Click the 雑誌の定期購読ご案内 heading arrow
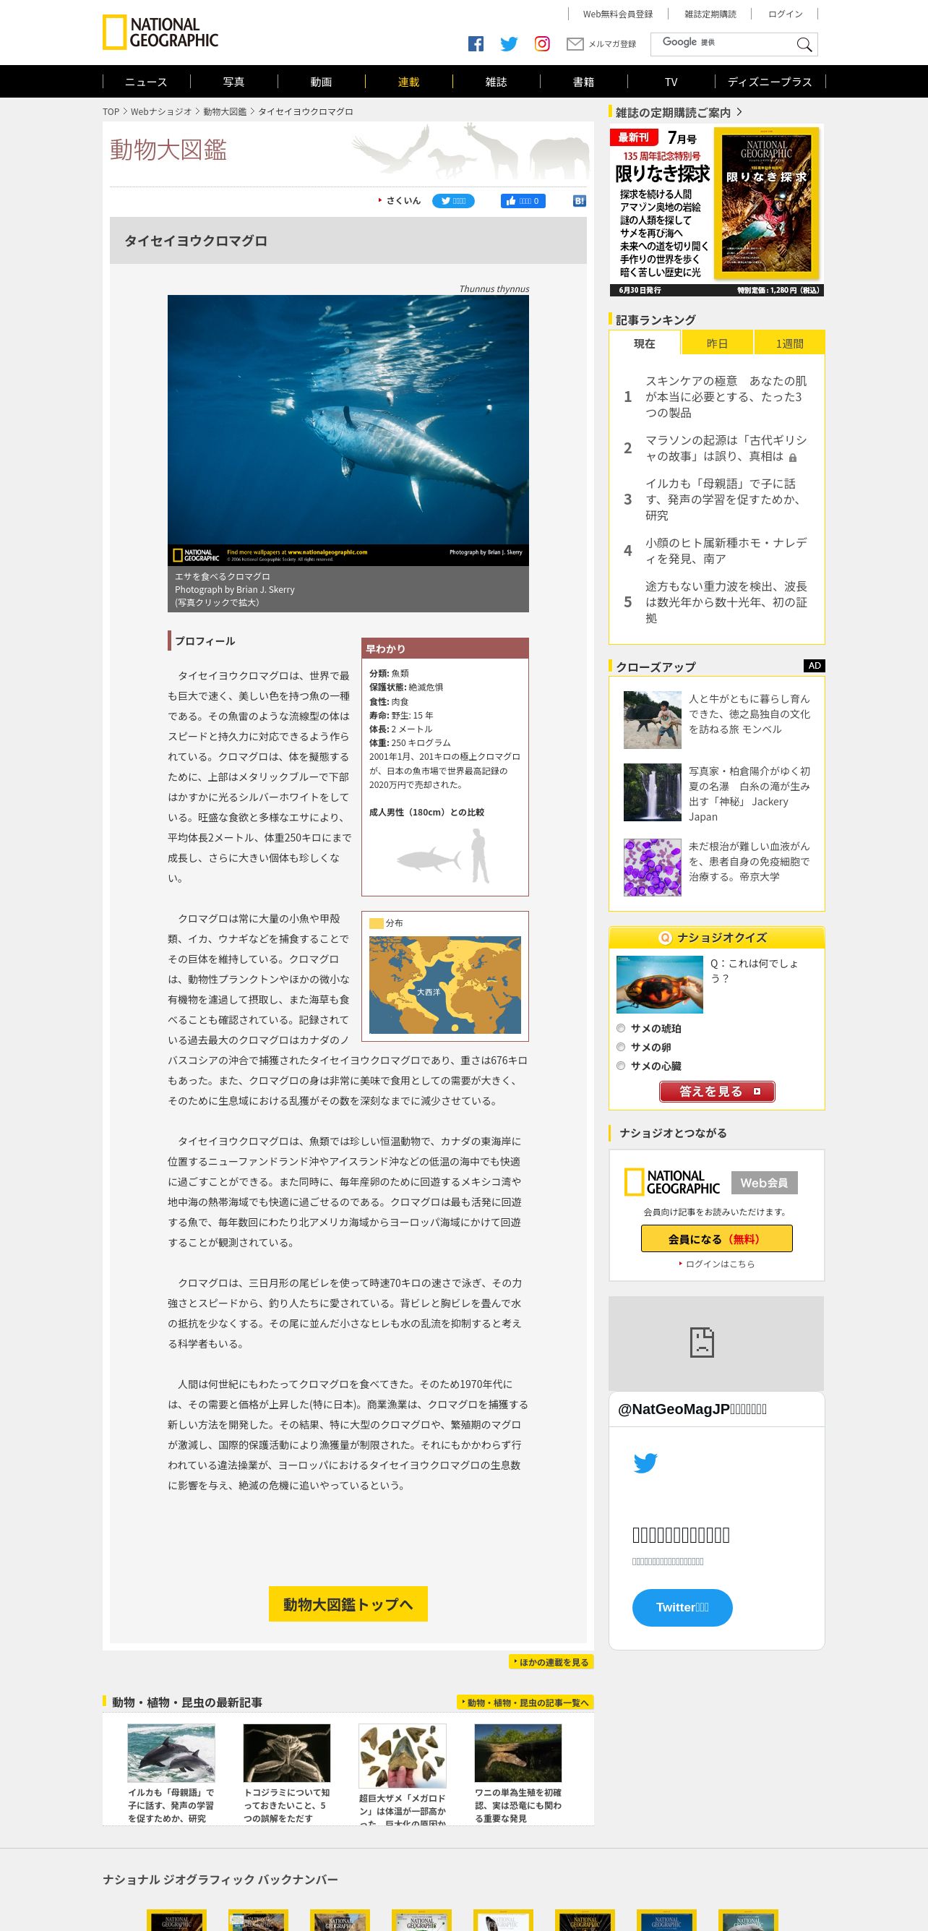 [x=739, y=111]
